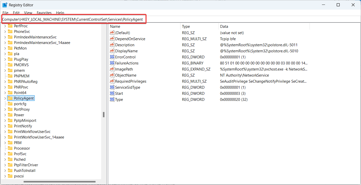Click the PerfProc folder icon

[x=10, y=26]
